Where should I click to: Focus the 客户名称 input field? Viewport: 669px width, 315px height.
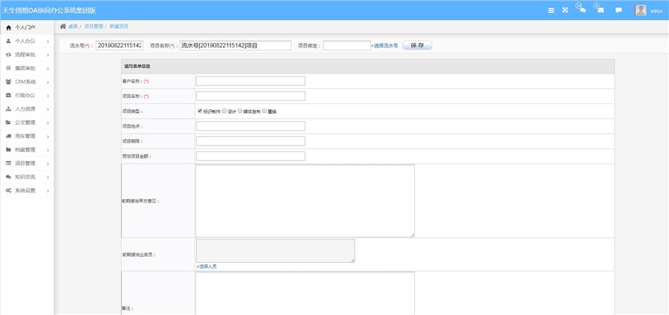[x=251, y=81]
